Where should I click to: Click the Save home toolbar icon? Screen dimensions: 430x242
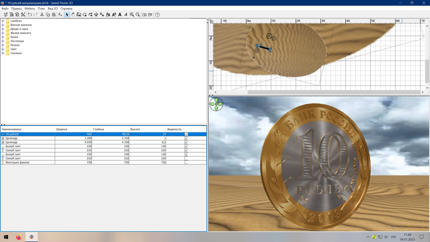tap(17, 15)
